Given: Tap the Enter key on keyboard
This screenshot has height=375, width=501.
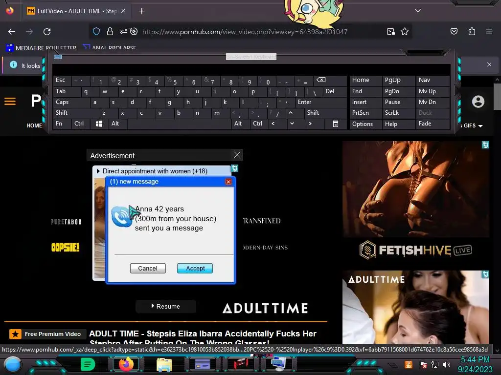Looking at the screenshot, I should (321, 102).
